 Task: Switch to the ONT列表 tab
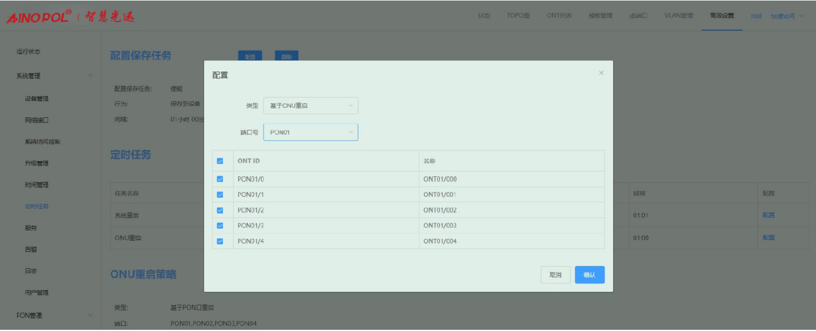pos(559,16)
